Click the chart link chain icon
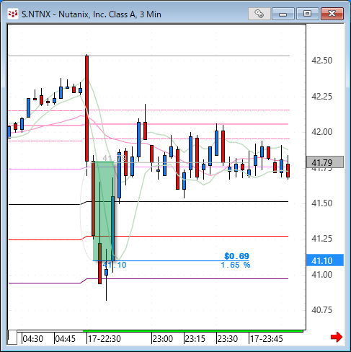The width and height of the screenshot is (351, 352). coord(259,14)
